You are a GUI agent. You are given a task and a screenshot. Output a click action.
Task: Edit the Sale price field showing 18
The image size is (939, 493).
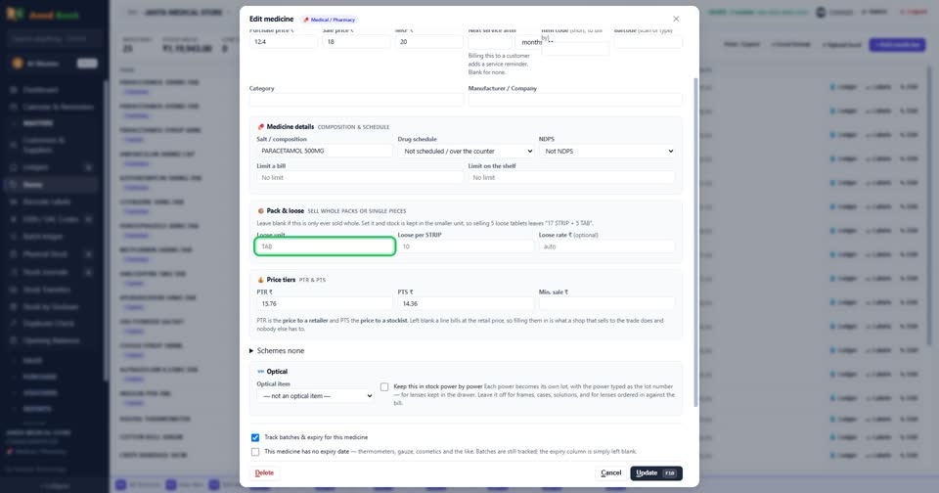[x=356, y=42]
